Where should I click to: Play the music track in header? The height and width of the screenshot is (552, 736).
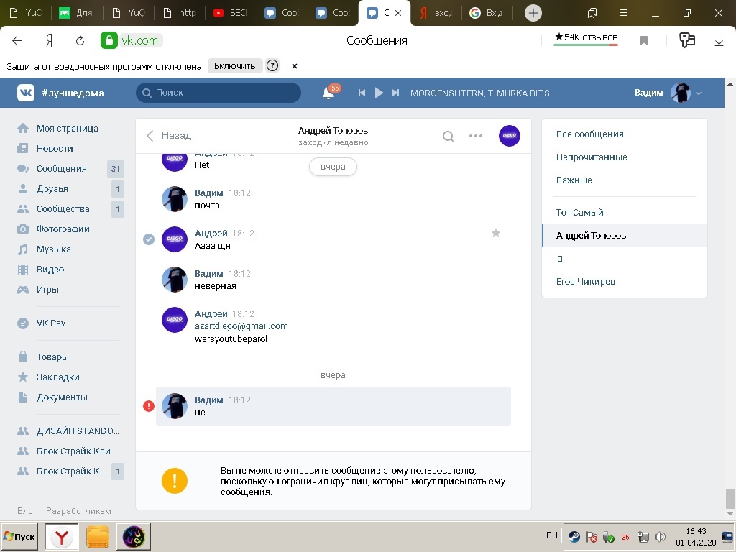[x=379, y=93]
